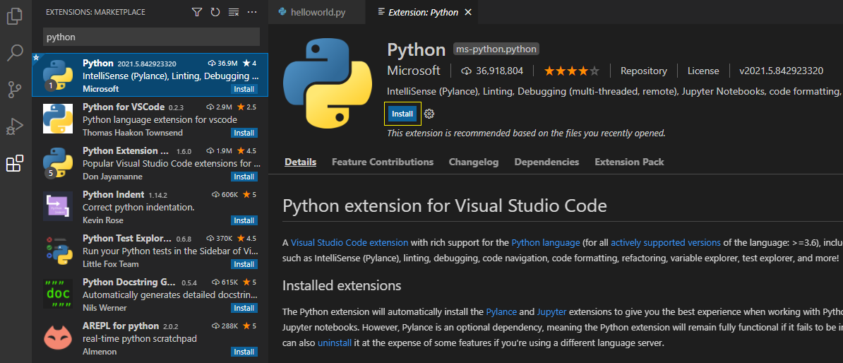Refresh the extensions list

click(x=215, y=12)
